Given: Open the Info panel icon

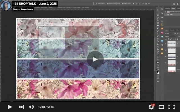Looking at the screenshot, I should coord(162,9).
